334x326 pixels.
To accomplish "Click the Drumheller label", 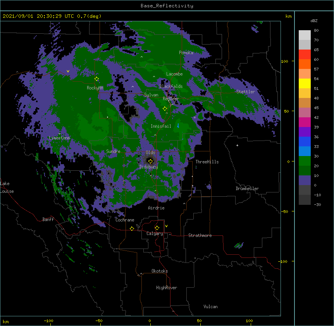I will click(247, 189).
